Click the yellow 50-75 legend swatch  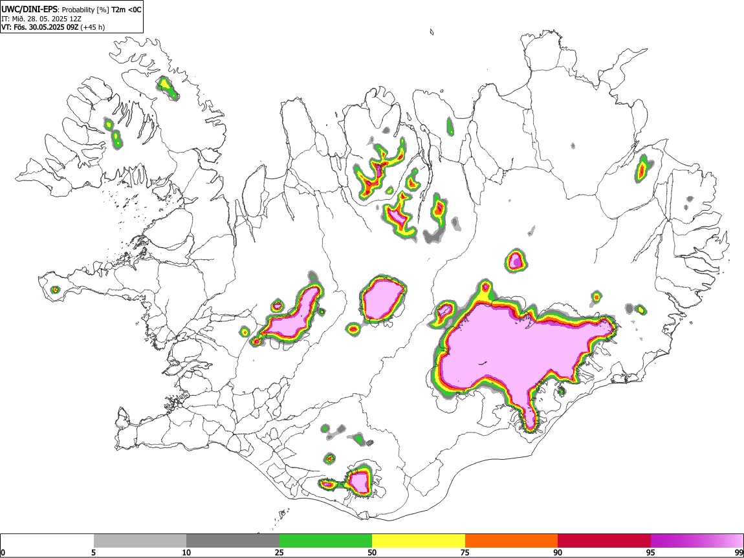tap(419, 541)
